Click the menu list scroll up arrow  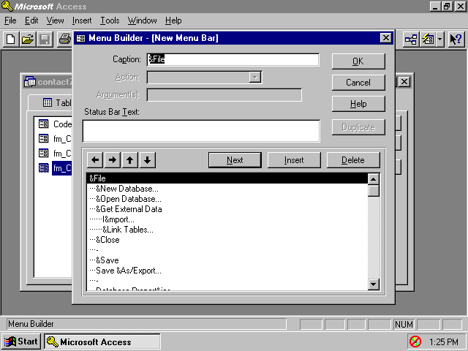point(374,179)
